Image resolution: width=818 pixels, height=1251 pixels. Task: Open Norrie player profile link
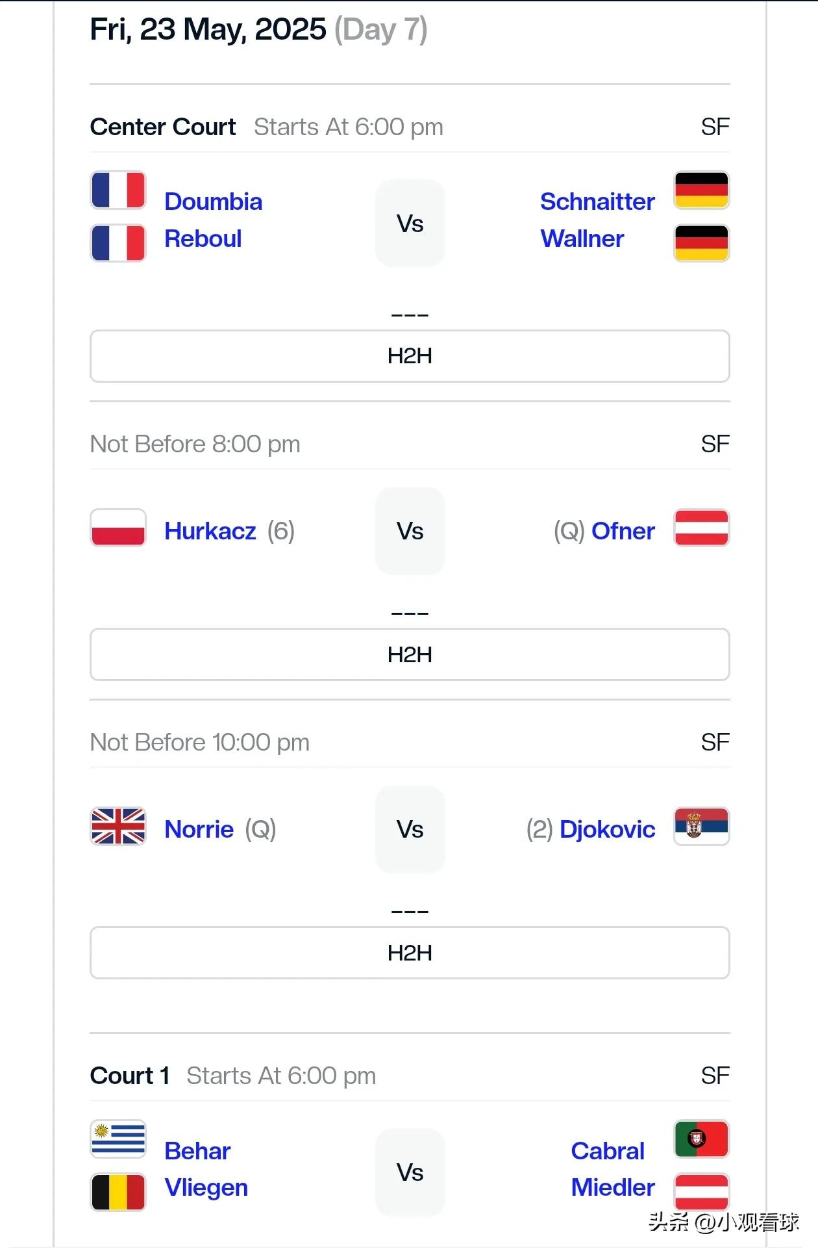(x=199, y=829)
